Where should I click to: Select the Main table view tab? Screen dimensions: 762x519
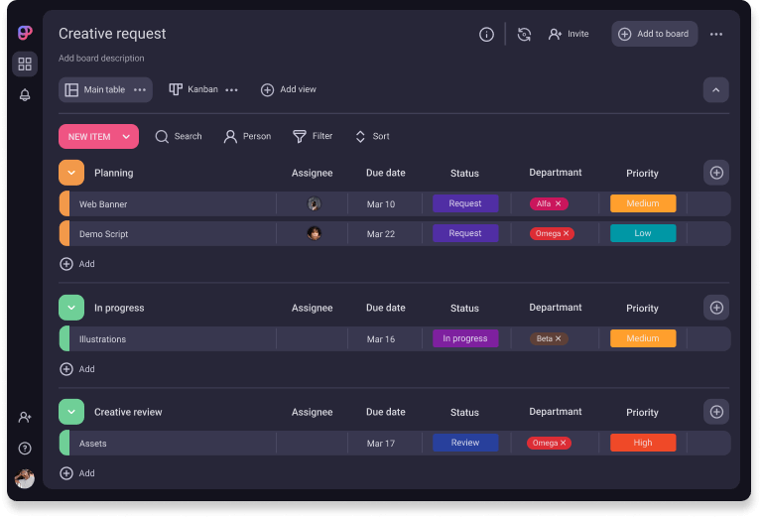click(95, 89)
